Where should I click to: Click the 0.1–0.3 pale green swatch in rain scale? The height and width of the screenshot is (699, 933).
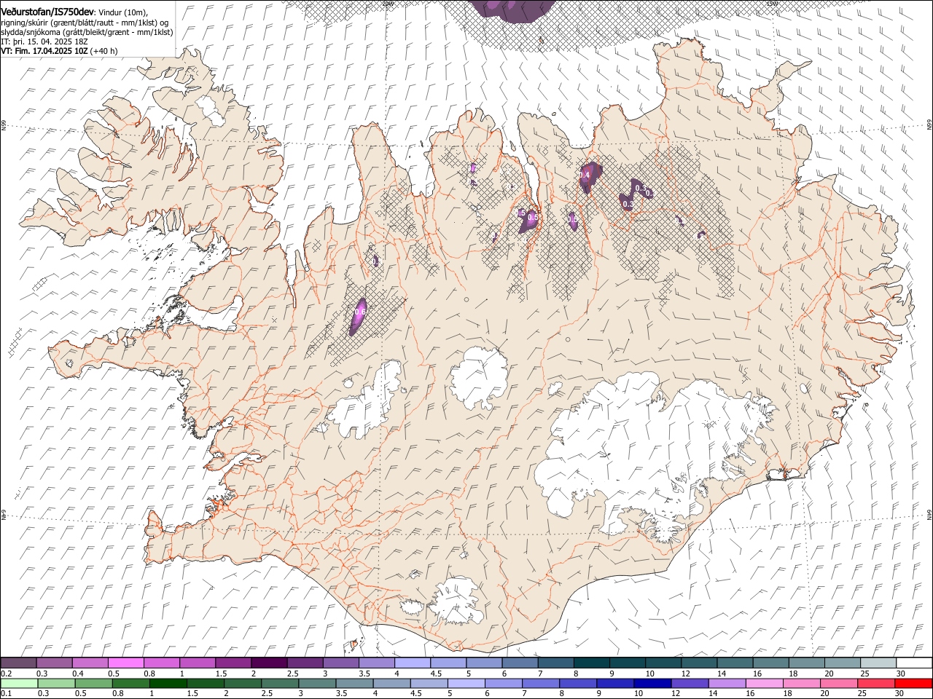pos(19,684)
